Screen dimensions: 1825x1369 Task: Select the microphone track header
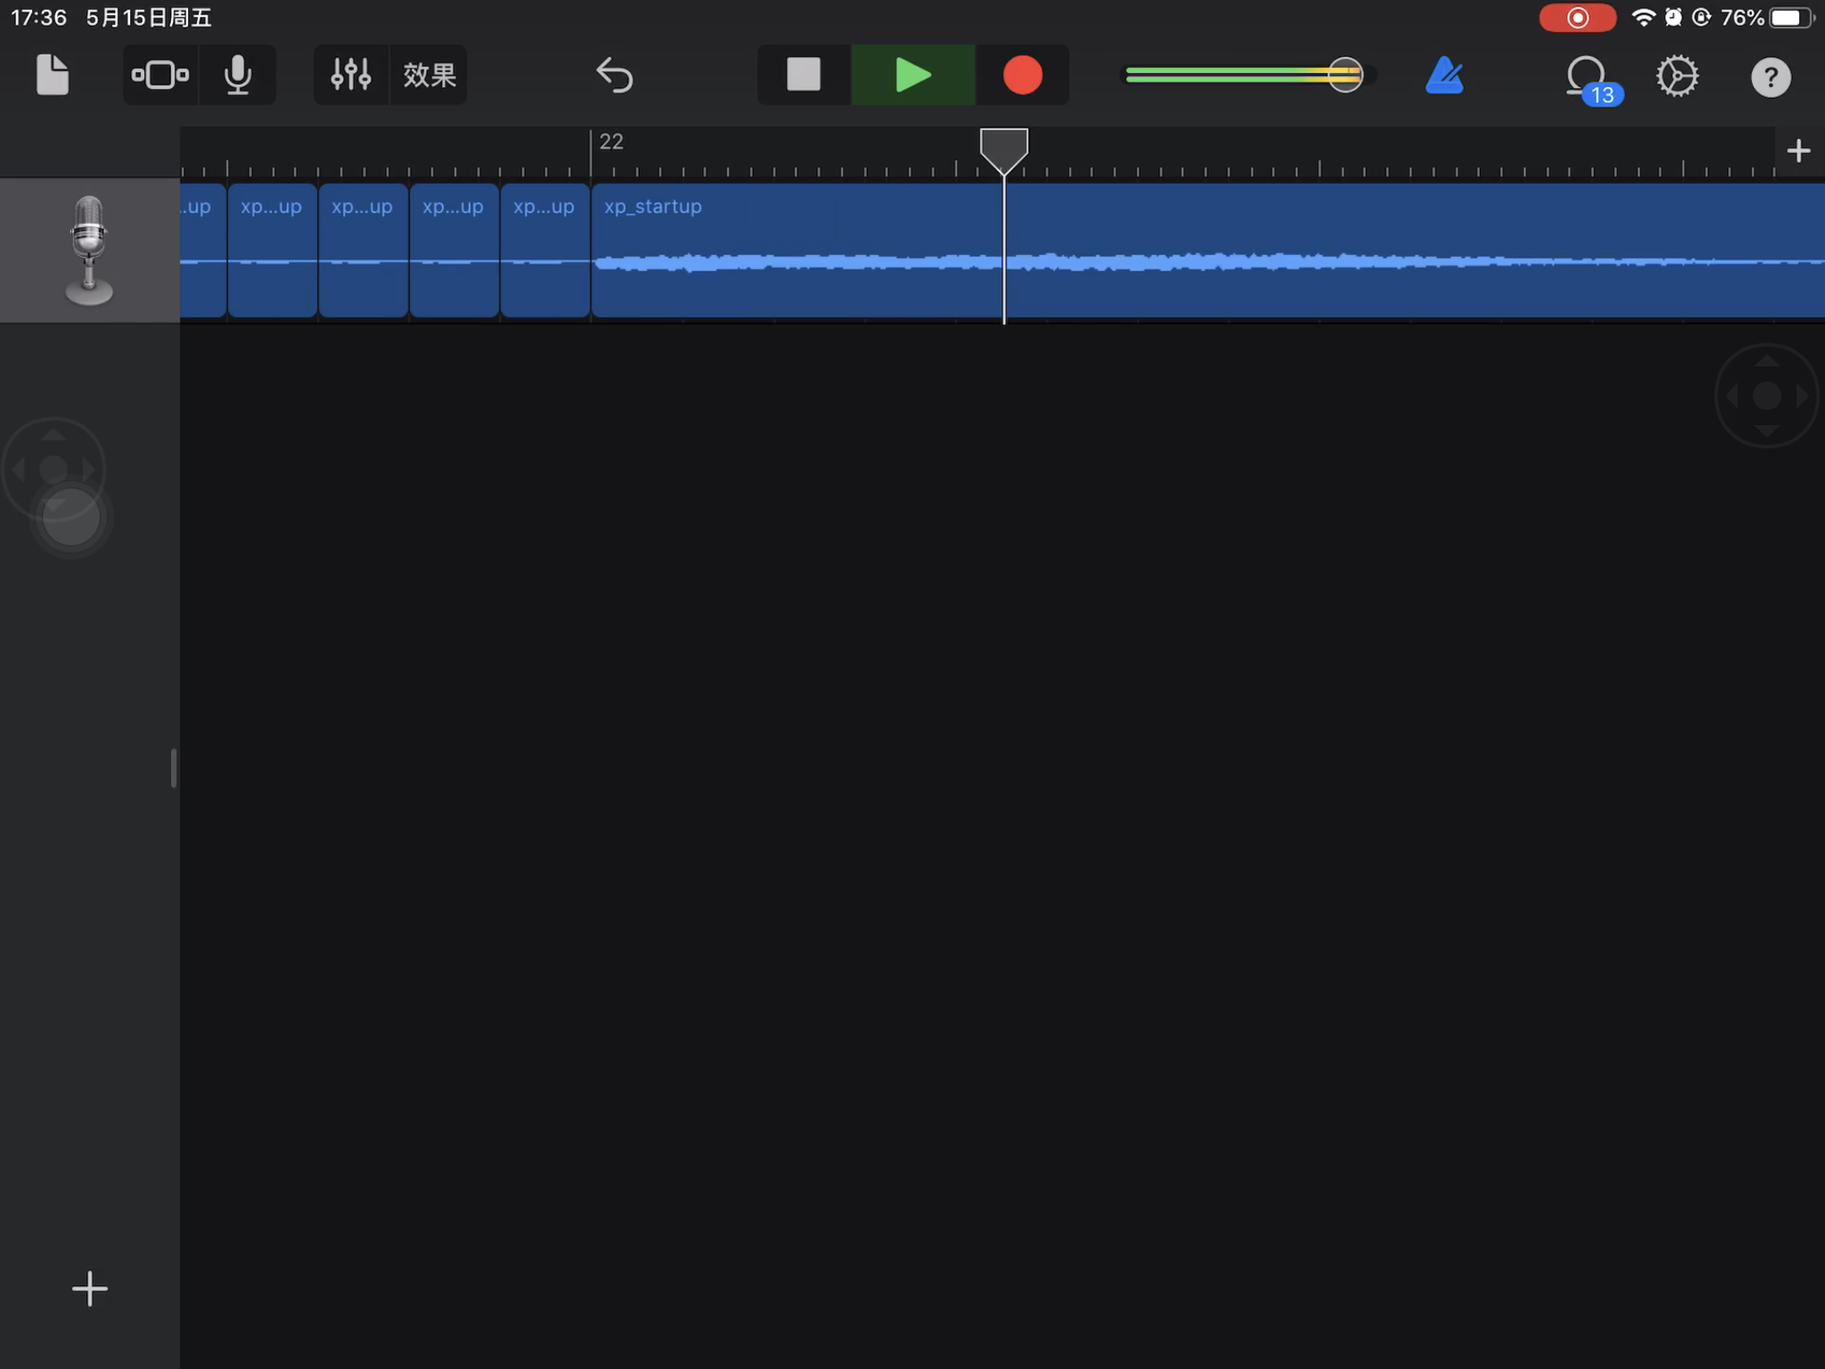[x=89, y=250]
